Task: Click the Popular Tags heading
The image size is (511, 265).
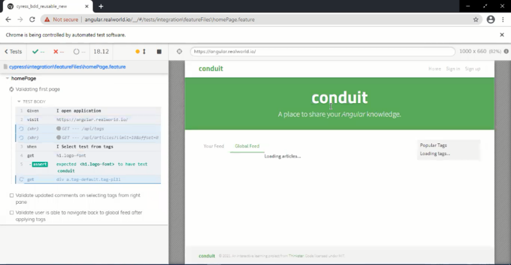Action: coord(434,145)
